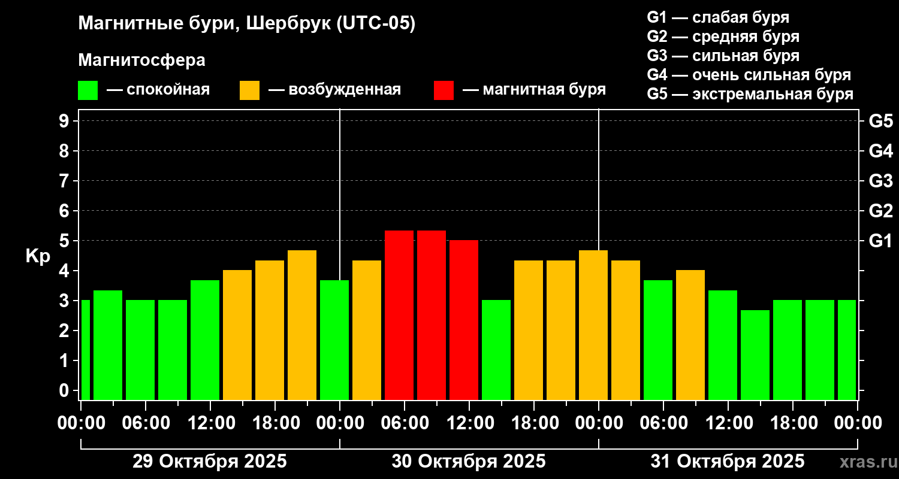
Task: Click the '0' value on Kp axis
Action: pos(65,390)
